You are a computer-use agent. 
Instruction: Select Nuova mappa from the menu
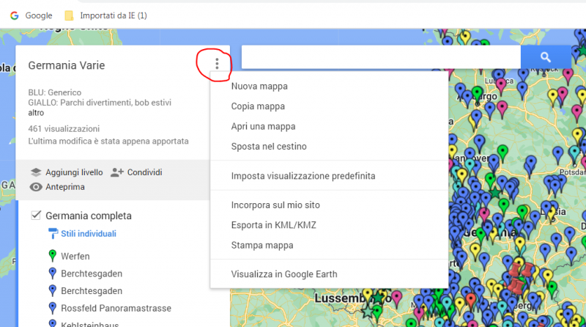259,87
